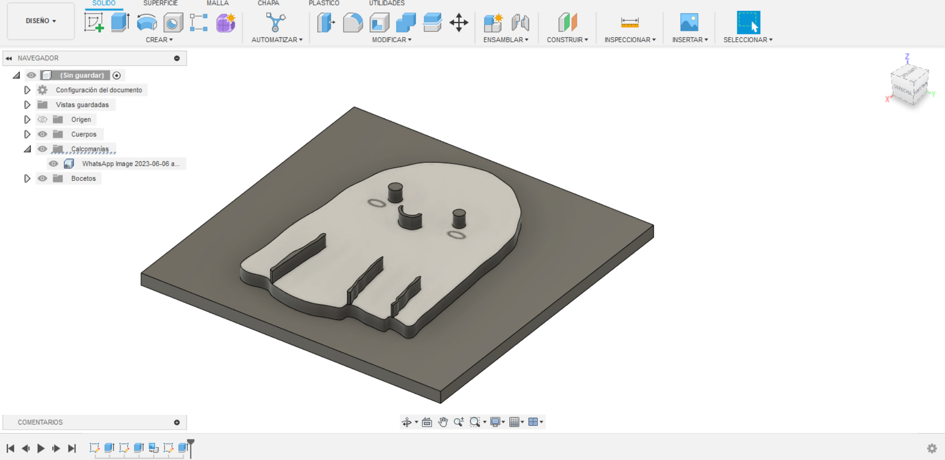Collapse the (Sin guardar) root node
Viewport: 945px width, 460px height.
pyautogui.click(x=17, y=75)
